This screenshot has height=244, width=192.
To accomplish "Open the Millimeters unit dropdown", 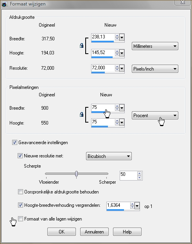I will click(x=155, y=46).
